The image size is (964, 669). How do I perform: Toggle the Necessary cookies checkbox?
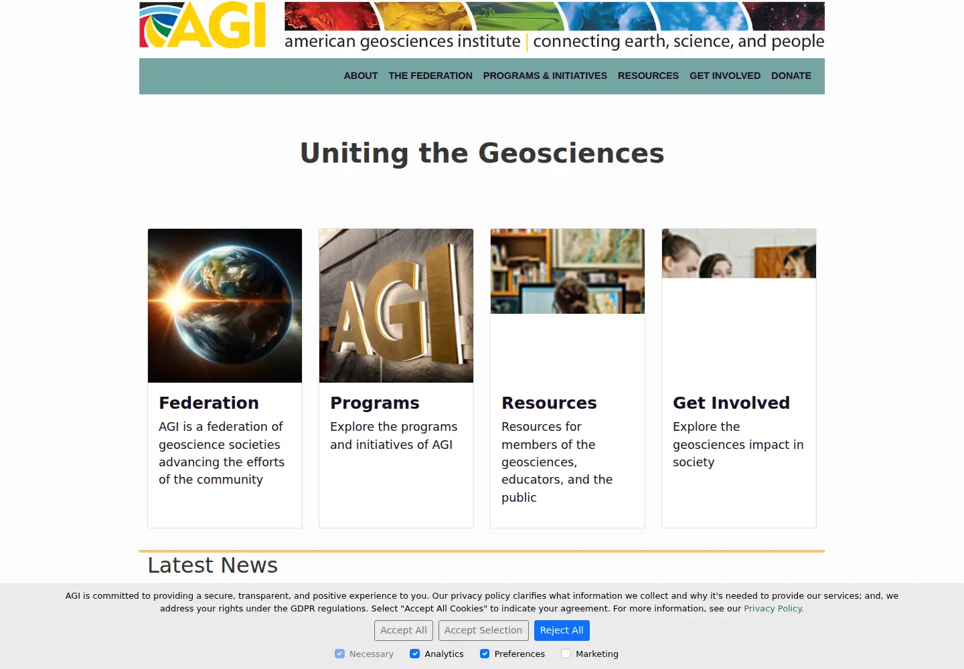point(340,654)
